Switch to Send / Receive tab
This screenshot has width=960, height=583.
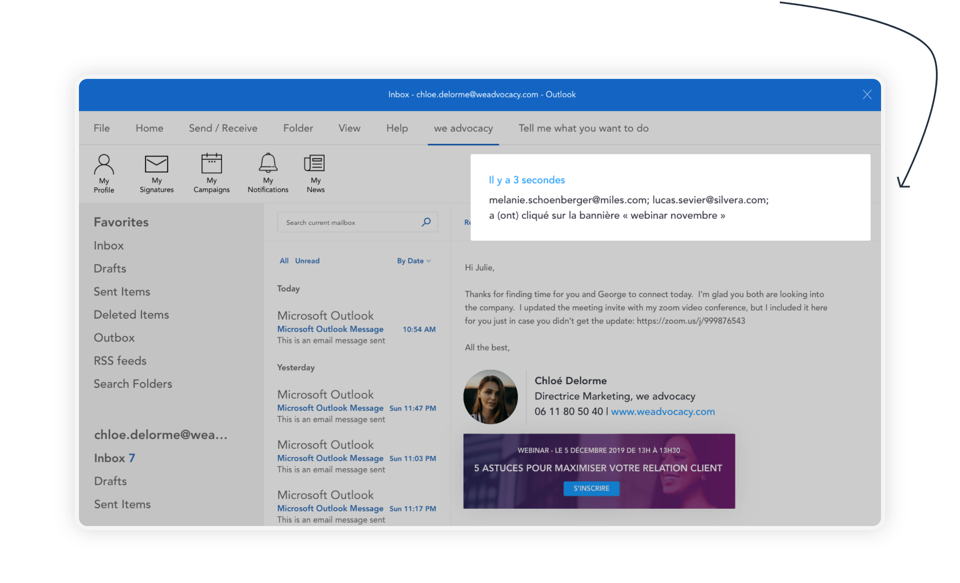[223, 128]
